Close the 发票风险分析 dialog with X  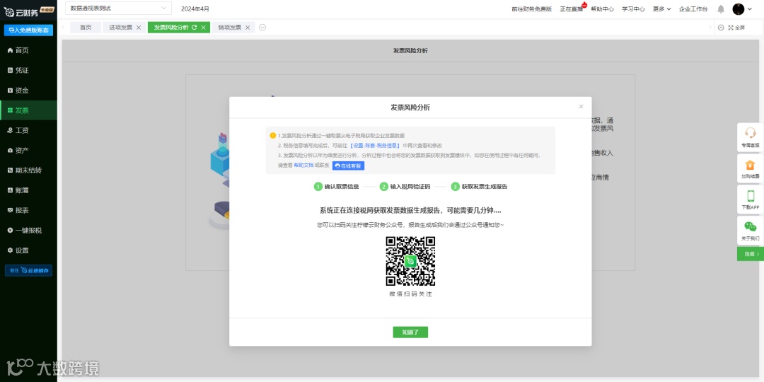click(x=581, y=107)
